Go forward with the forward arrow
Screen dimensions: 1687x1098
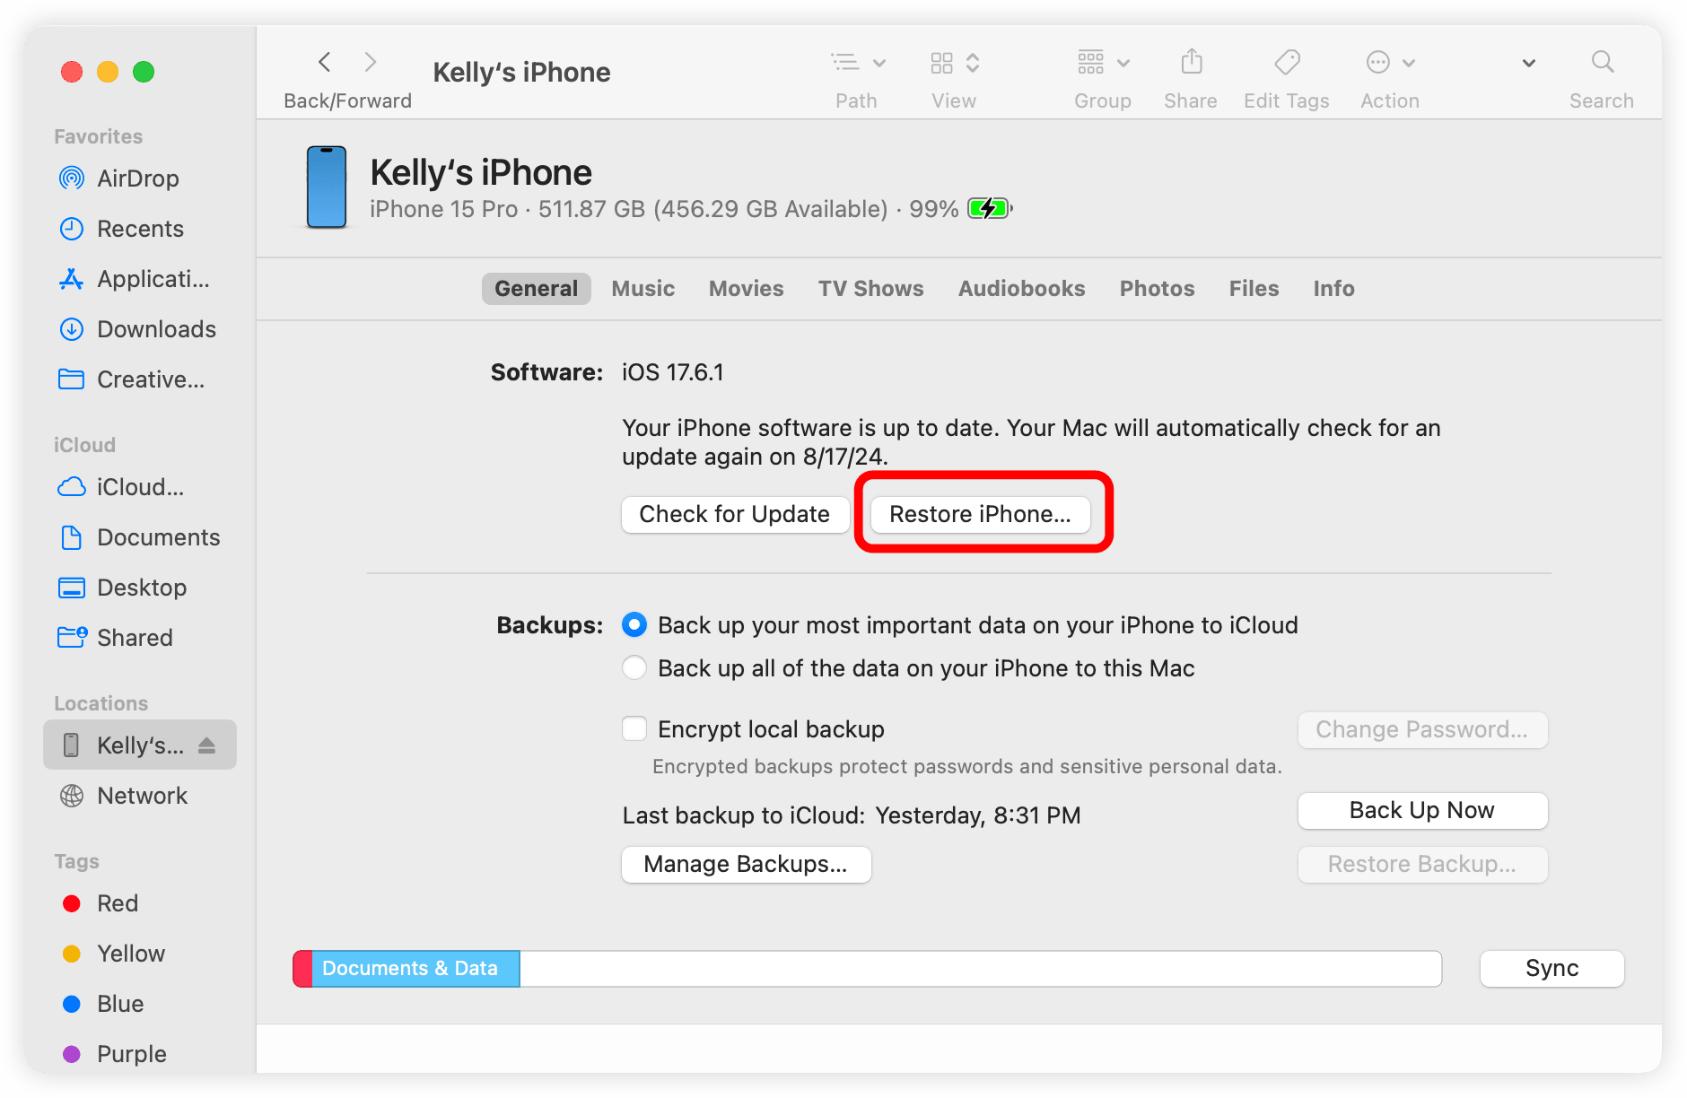[x=370, y=62]
